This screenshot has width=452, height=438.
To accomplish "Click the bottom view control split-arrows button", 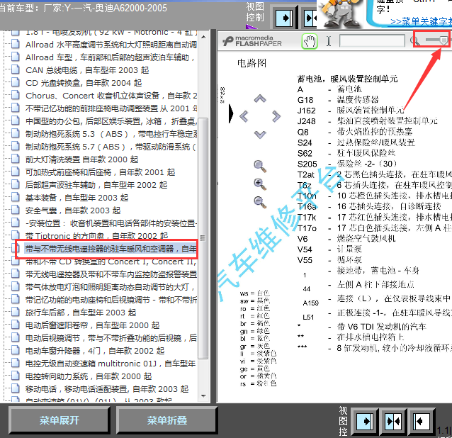I will click(393, 422).
